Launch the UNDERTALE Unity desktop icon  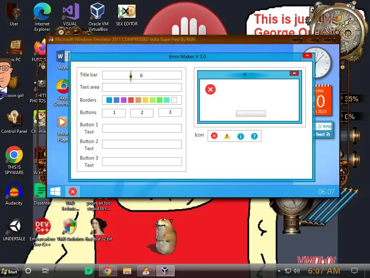point(14,229)
